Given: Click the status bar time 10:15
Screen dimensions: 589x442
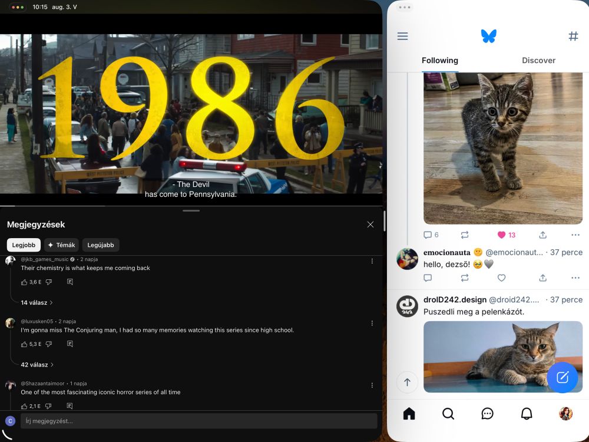Looking at the screenshot, I should [40, 7].
